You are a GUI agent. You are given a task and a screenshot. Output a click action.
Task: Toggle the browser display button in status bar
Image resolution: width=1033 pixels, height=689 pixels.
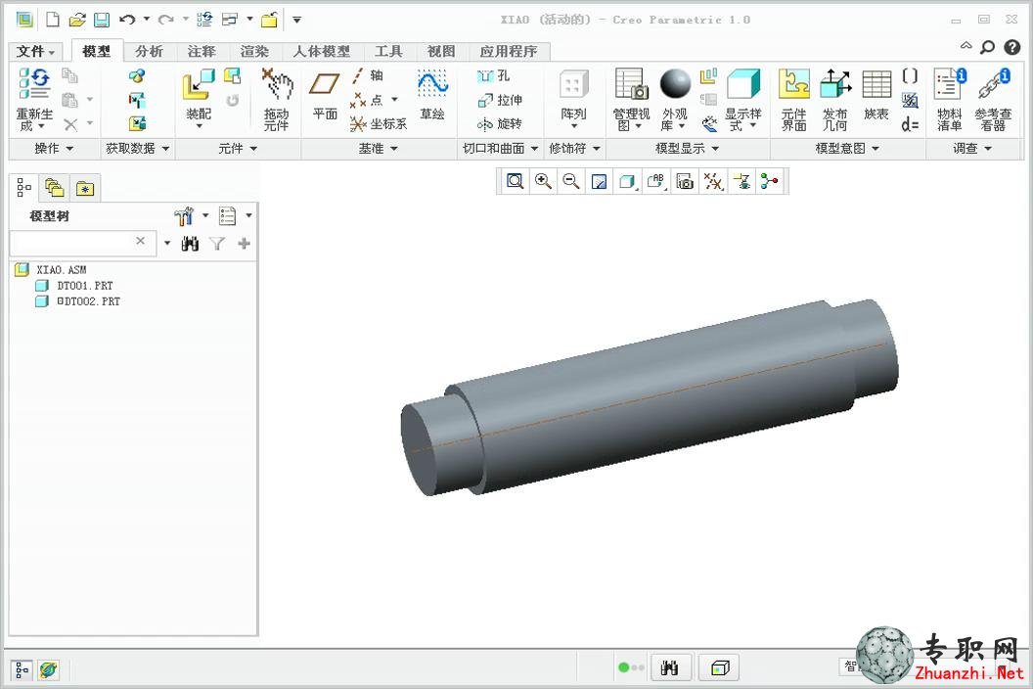[48, 669]
